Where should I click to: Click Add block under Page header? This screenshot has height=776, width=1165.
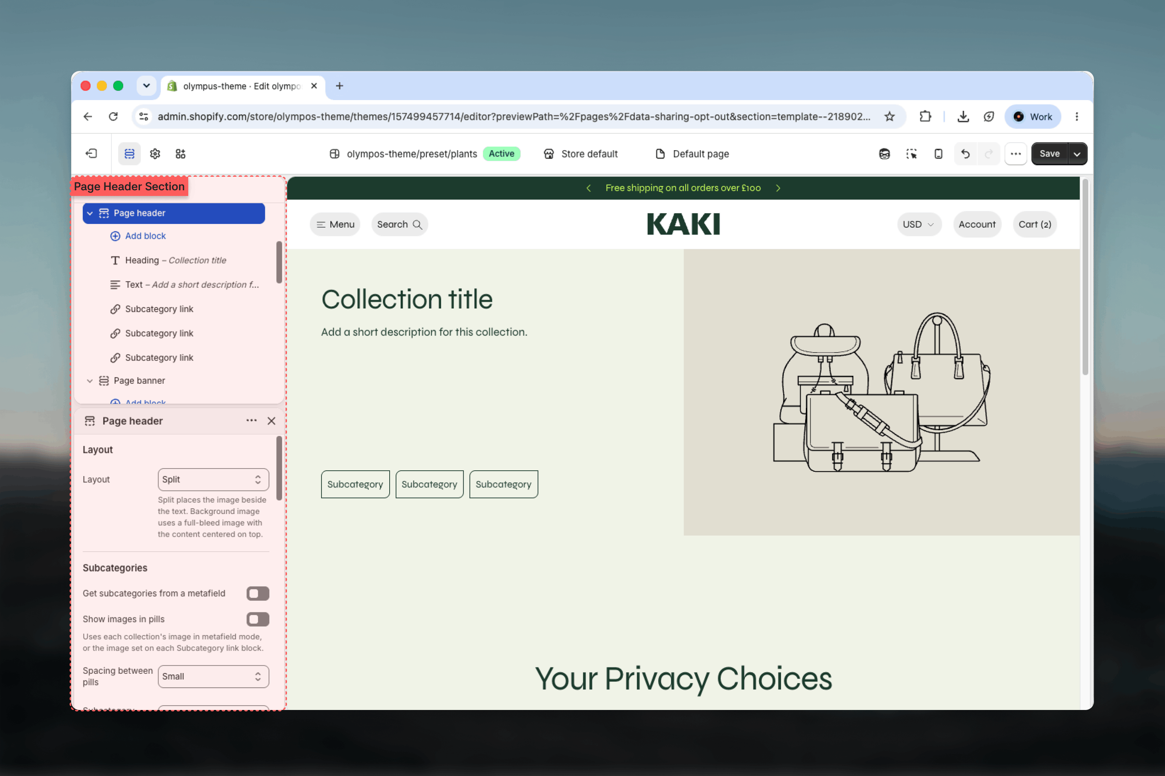click(x=138, y=236)
